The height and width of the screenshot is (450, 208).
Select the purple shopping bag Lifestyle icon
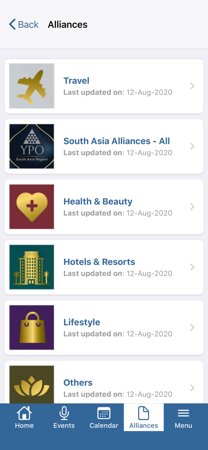click(32, 327)
